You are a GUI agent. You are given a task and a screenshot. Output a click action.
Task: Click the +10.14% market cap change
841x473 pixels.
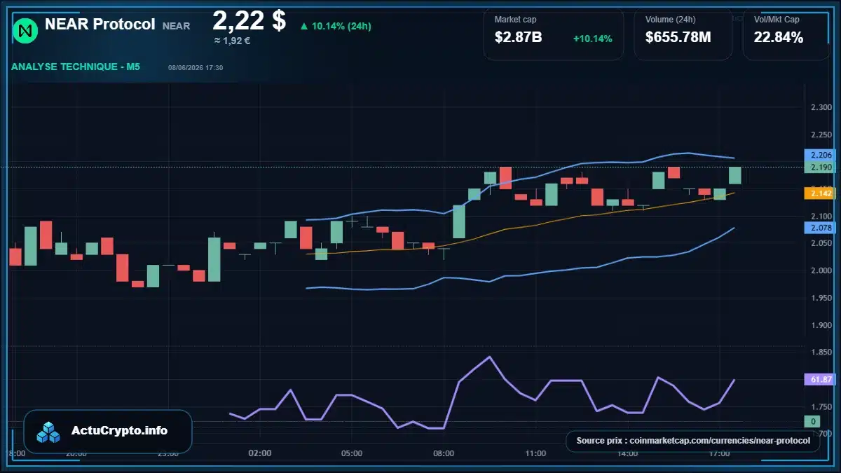tap(592, 39)
